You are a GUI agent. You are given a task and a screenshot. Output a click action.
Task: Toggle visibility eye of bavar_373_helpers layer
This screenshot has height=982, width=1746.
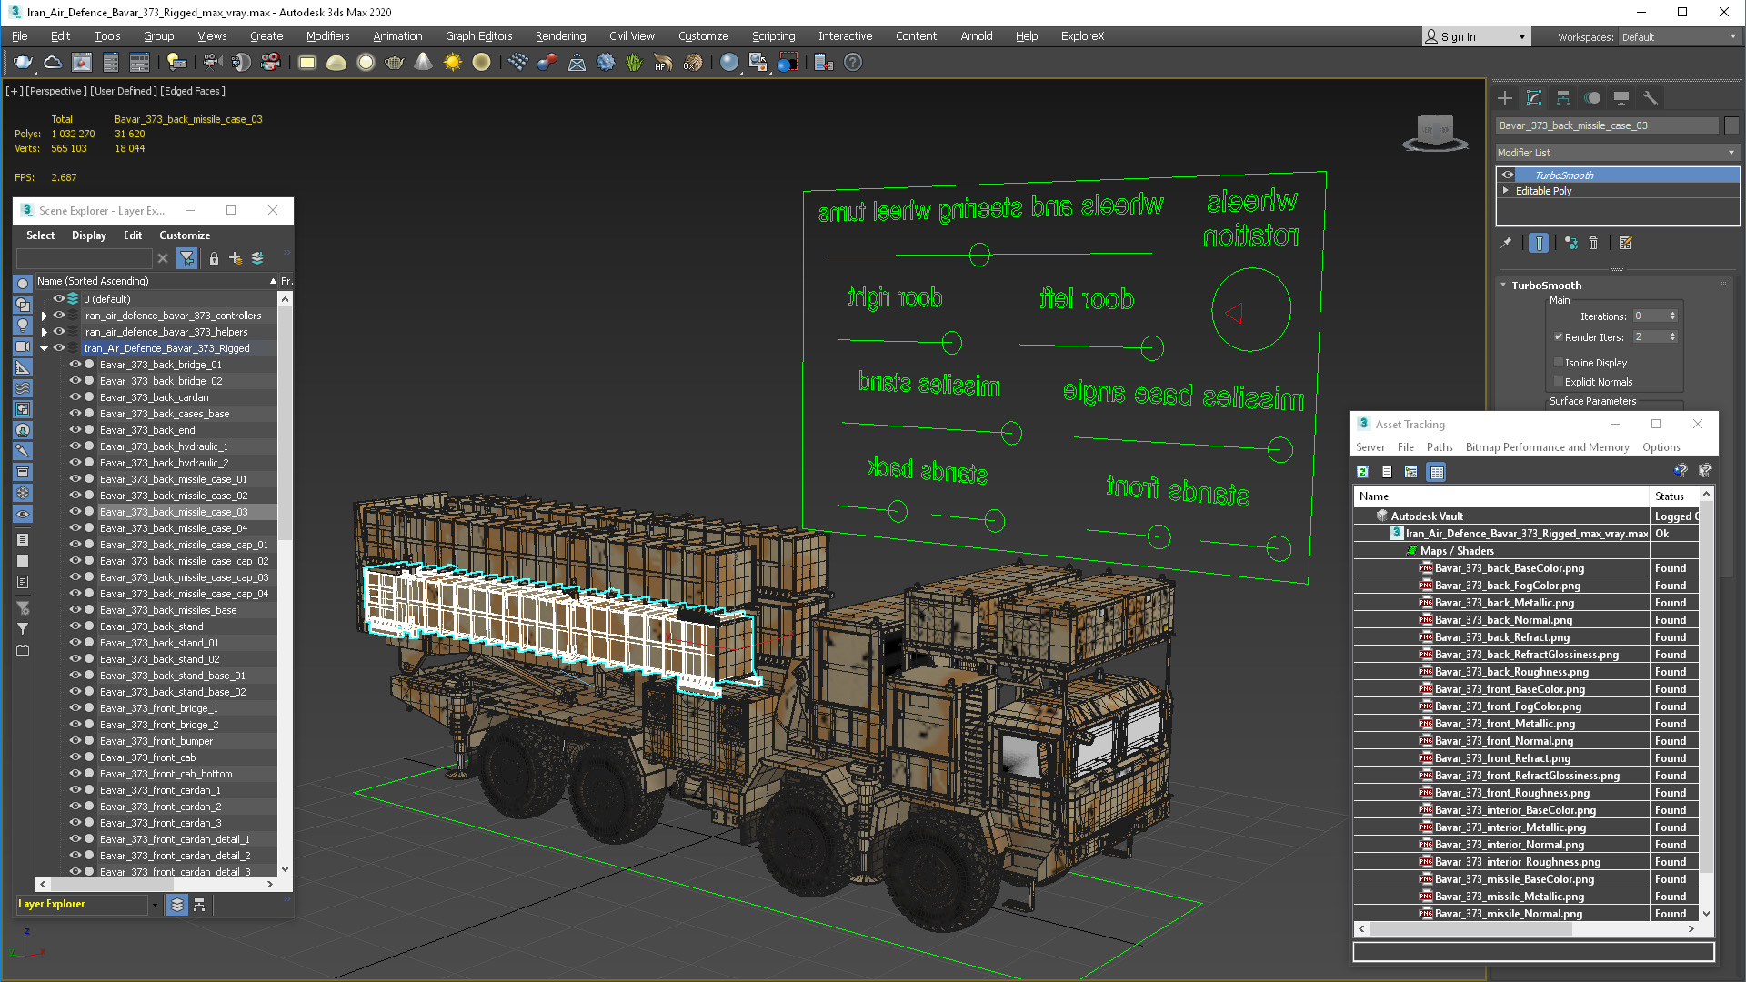click(x=59, y=332)
